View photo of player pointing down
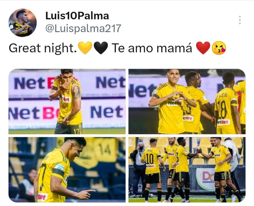 (x=67, y=170)
